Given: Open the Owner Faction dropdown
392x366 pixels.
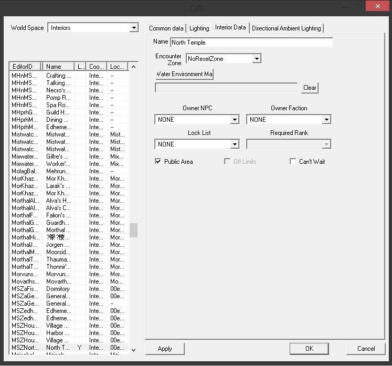Looking at the screenshot, I should [326, 120].
